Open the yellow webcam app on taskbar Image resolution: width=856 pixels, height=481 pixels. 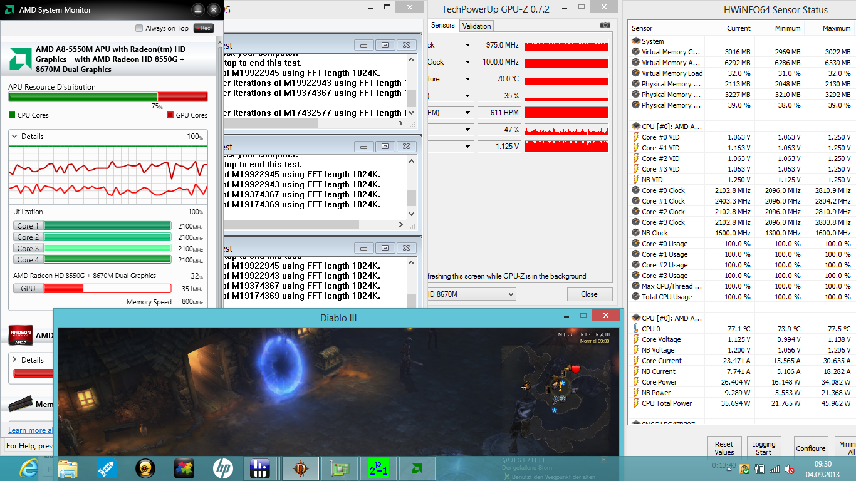pos(145,468)
